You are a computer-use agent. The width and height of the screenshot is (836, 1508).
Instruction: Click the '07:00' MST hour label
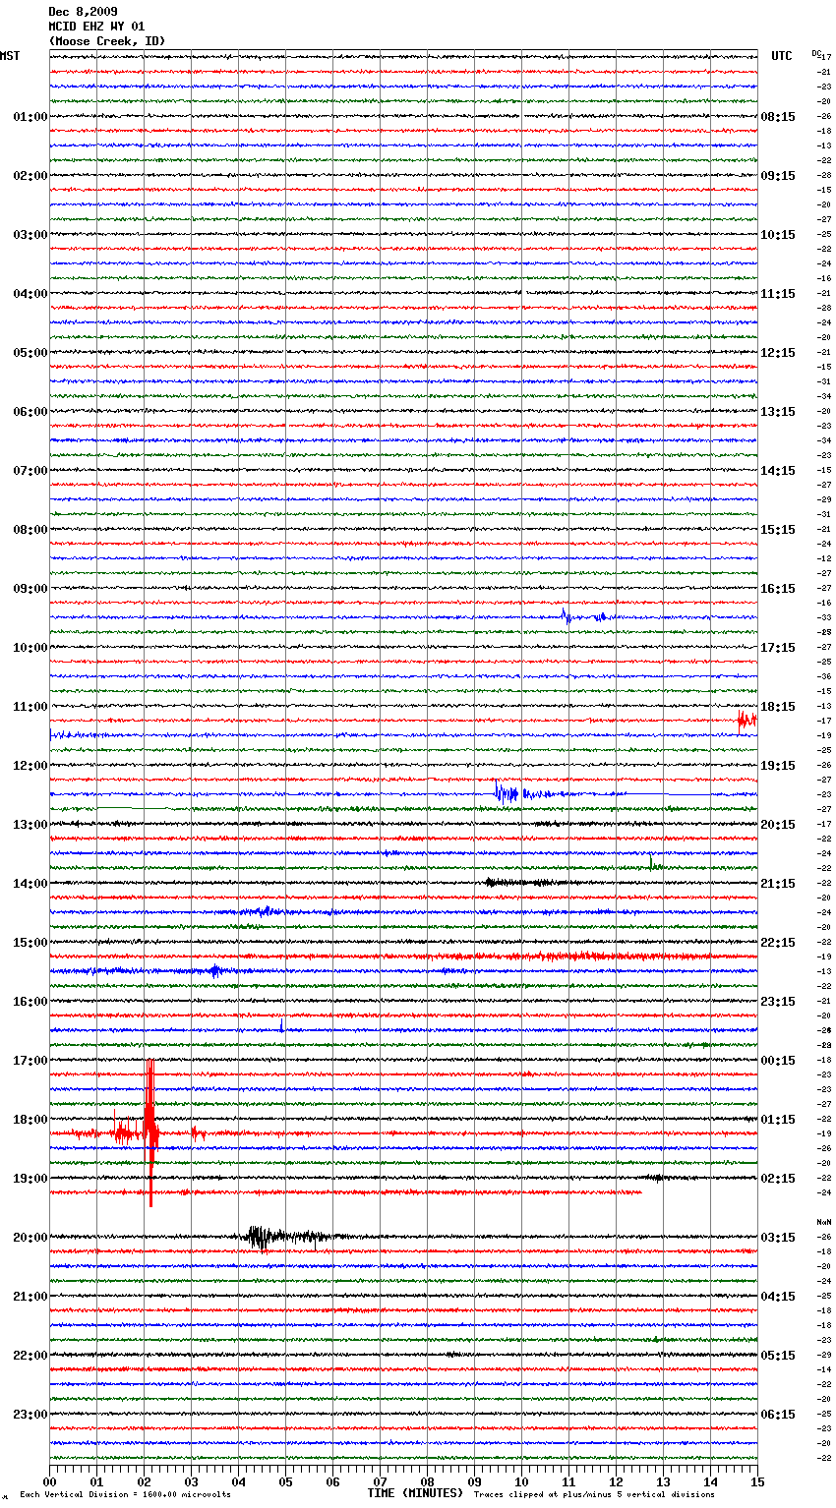click(30, 471)
